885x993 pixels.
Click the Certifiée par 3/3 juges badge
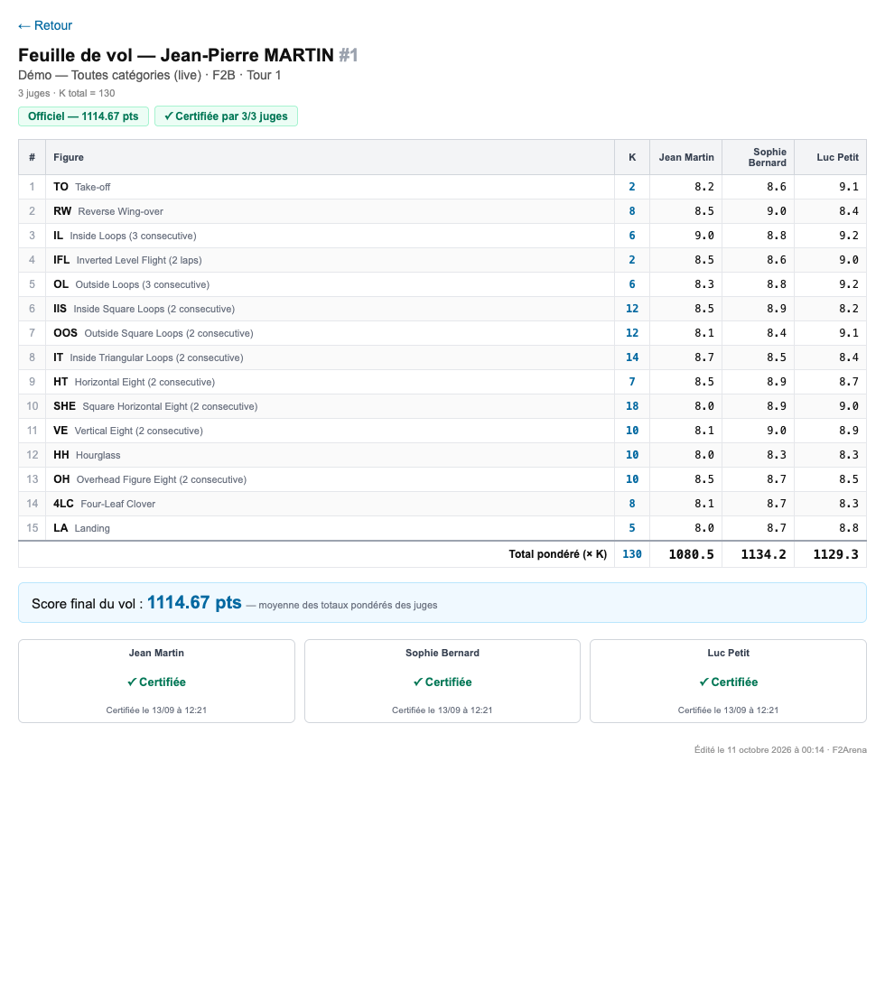226,116
